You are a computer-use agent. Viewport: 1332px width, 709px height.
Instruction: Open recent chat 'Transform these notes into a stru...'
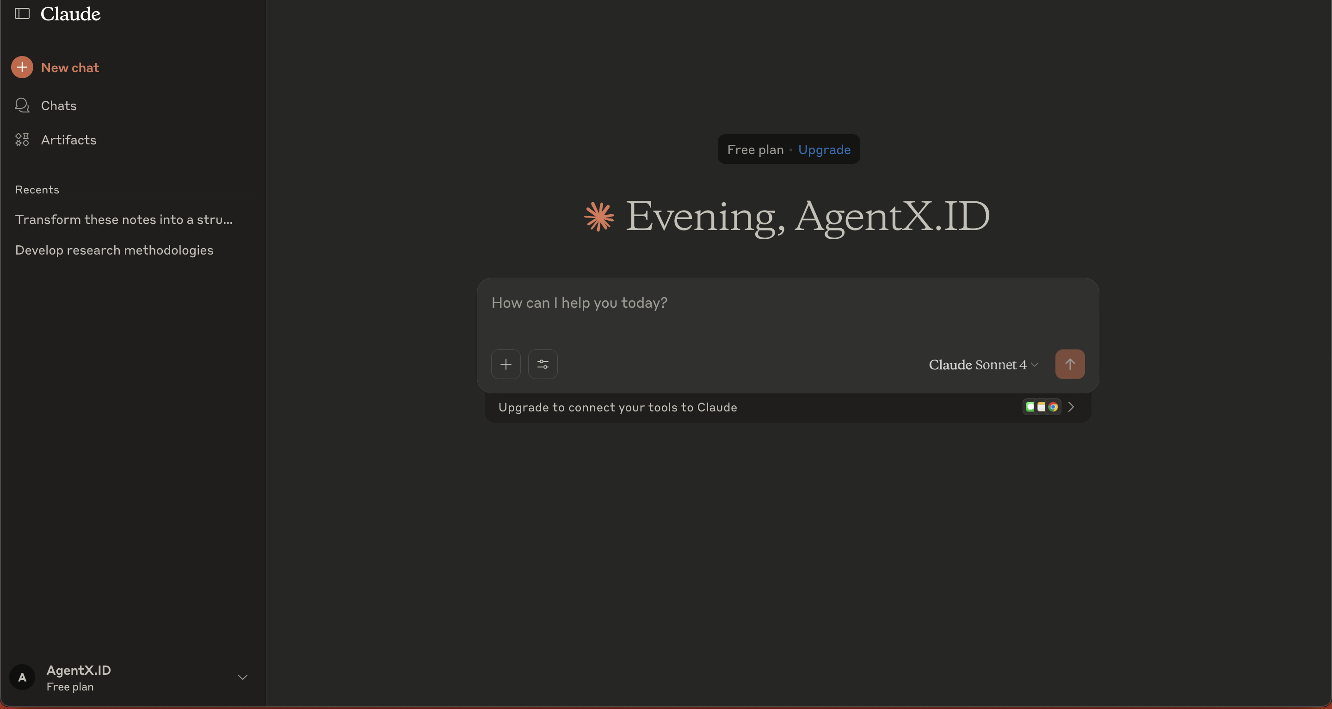(x=124, y=219)
